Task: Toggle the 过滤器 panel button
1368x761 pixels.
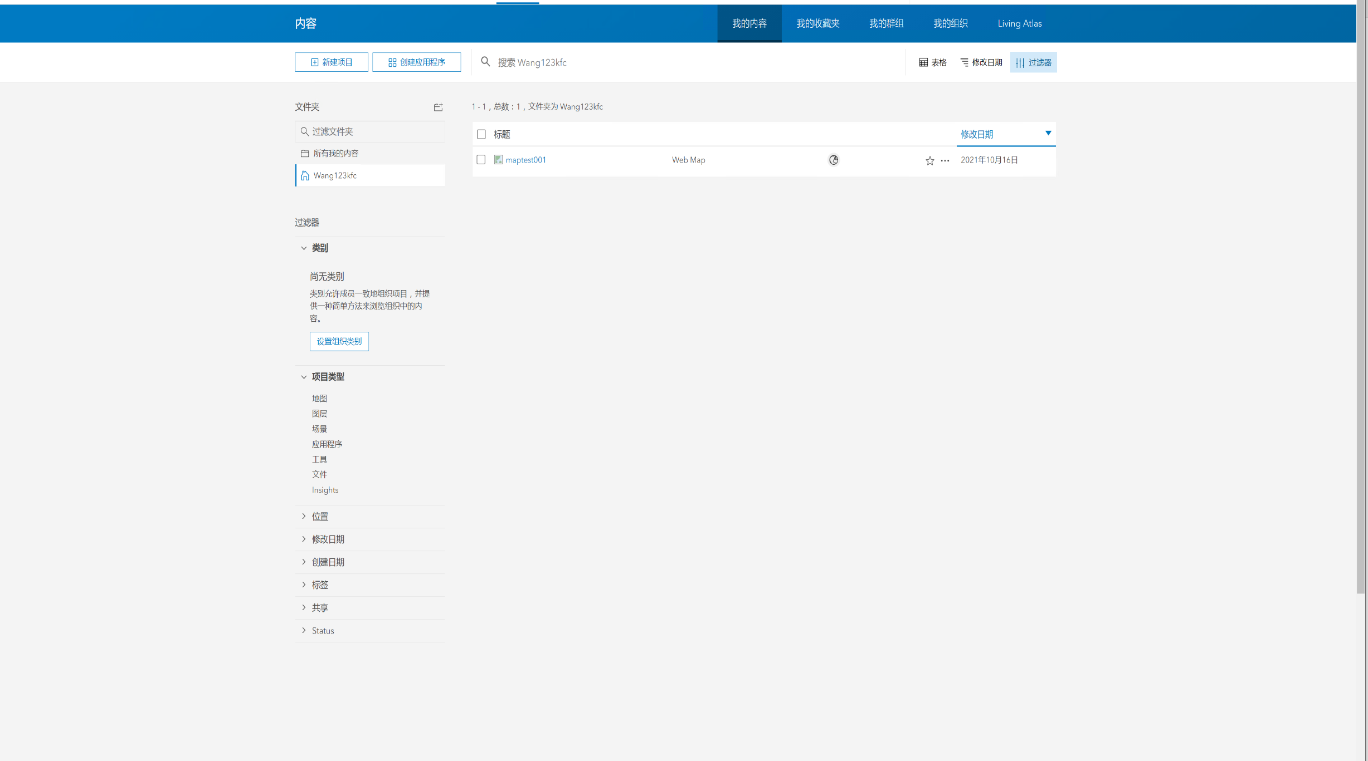Action: (x=1033, y=62)
